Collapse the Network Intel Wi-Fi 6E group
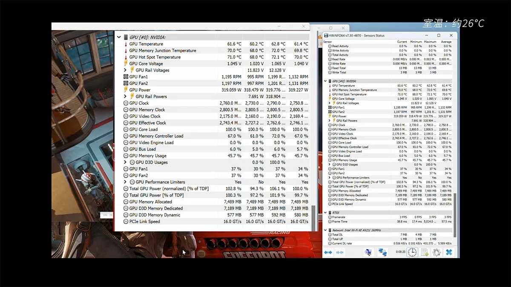The width and height of the screenshot is (511, 287). [325, 230]
